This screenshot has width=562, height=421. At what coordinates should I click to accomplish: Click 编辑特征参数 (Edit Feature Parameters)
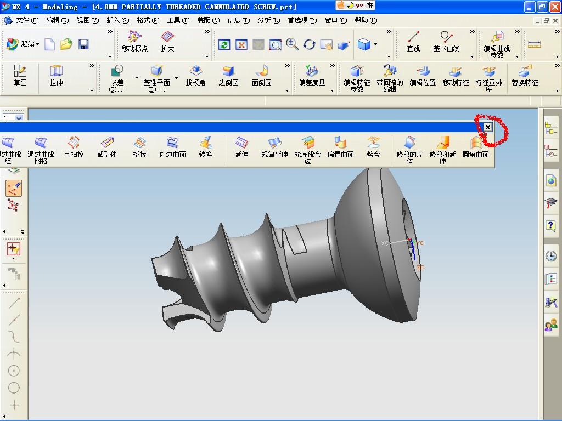click(x=357, y=78)
